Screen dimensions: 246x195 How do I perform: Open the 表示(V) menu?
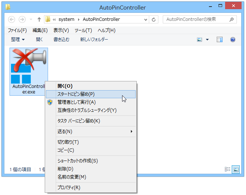pyautogui.click(x=61, y=30)
